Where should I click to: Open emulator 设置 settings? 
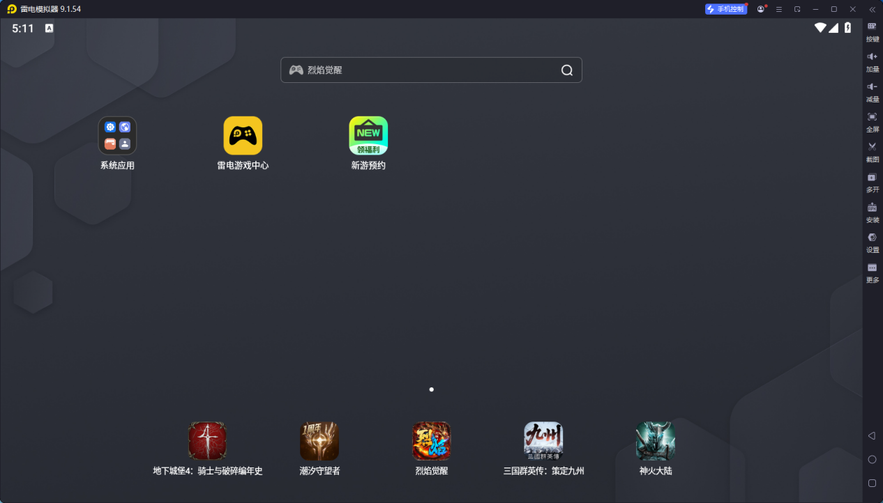coord(872,242)
